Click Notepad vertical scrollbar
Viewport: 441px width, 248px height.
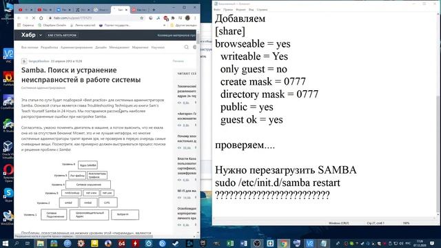tap(438, 154)
